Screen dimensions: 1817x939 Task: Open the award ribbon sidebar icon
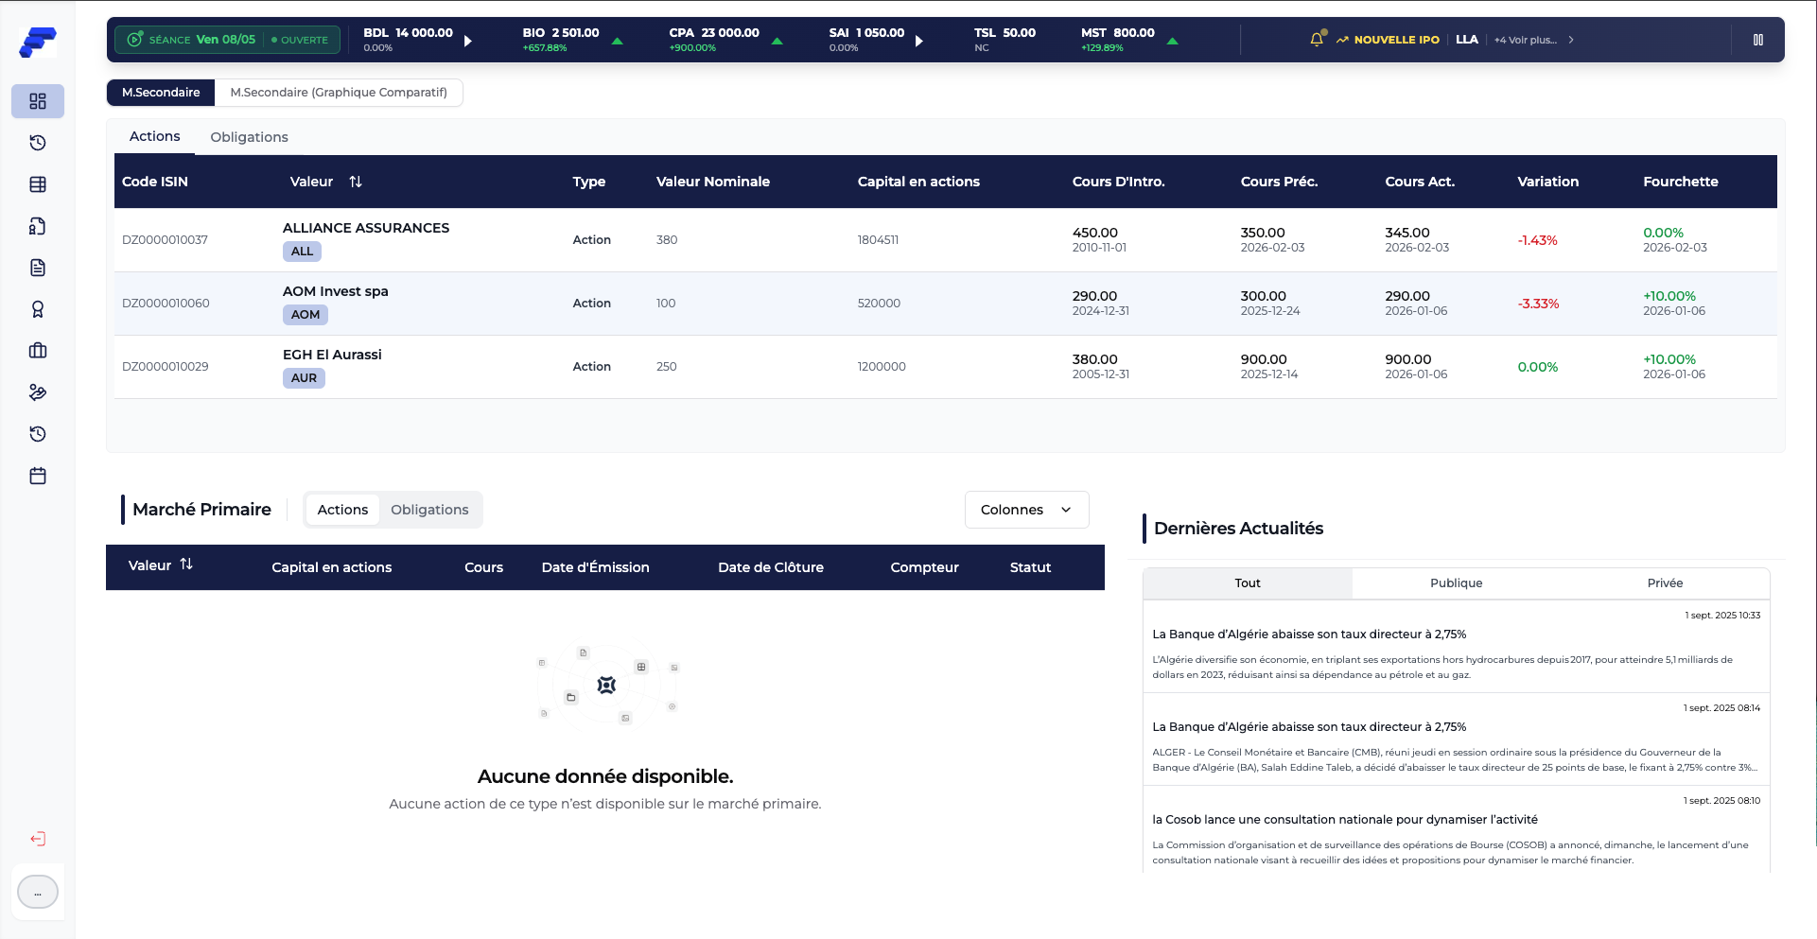click(x=38, y=309)
